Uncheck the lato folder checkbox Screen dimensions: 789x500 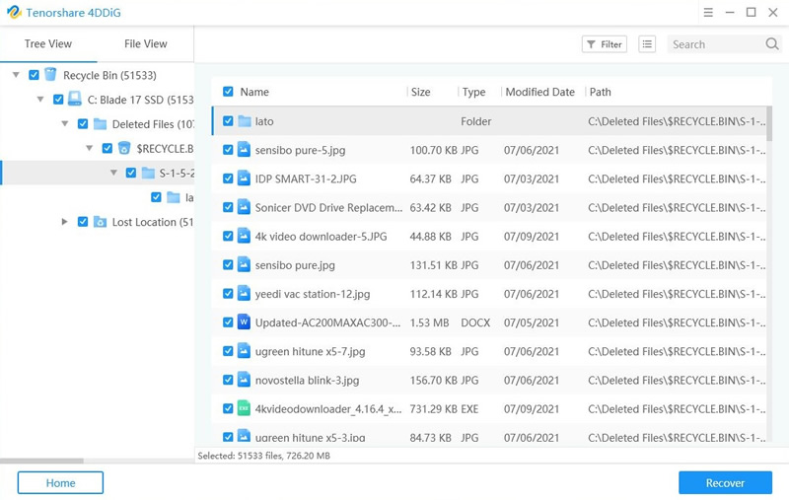pos(228,121)
